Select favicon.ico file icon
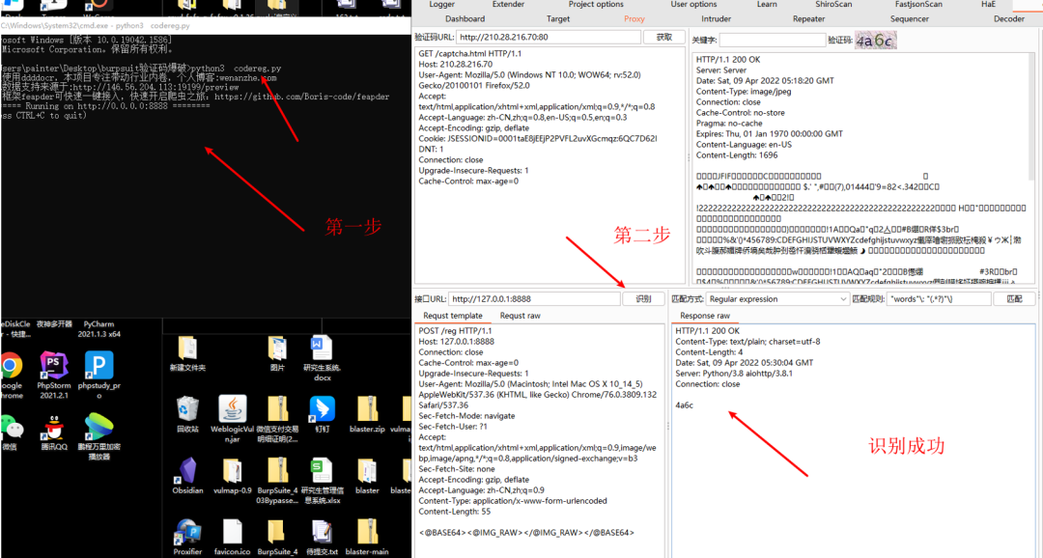1043x558 pixels. 232,531
